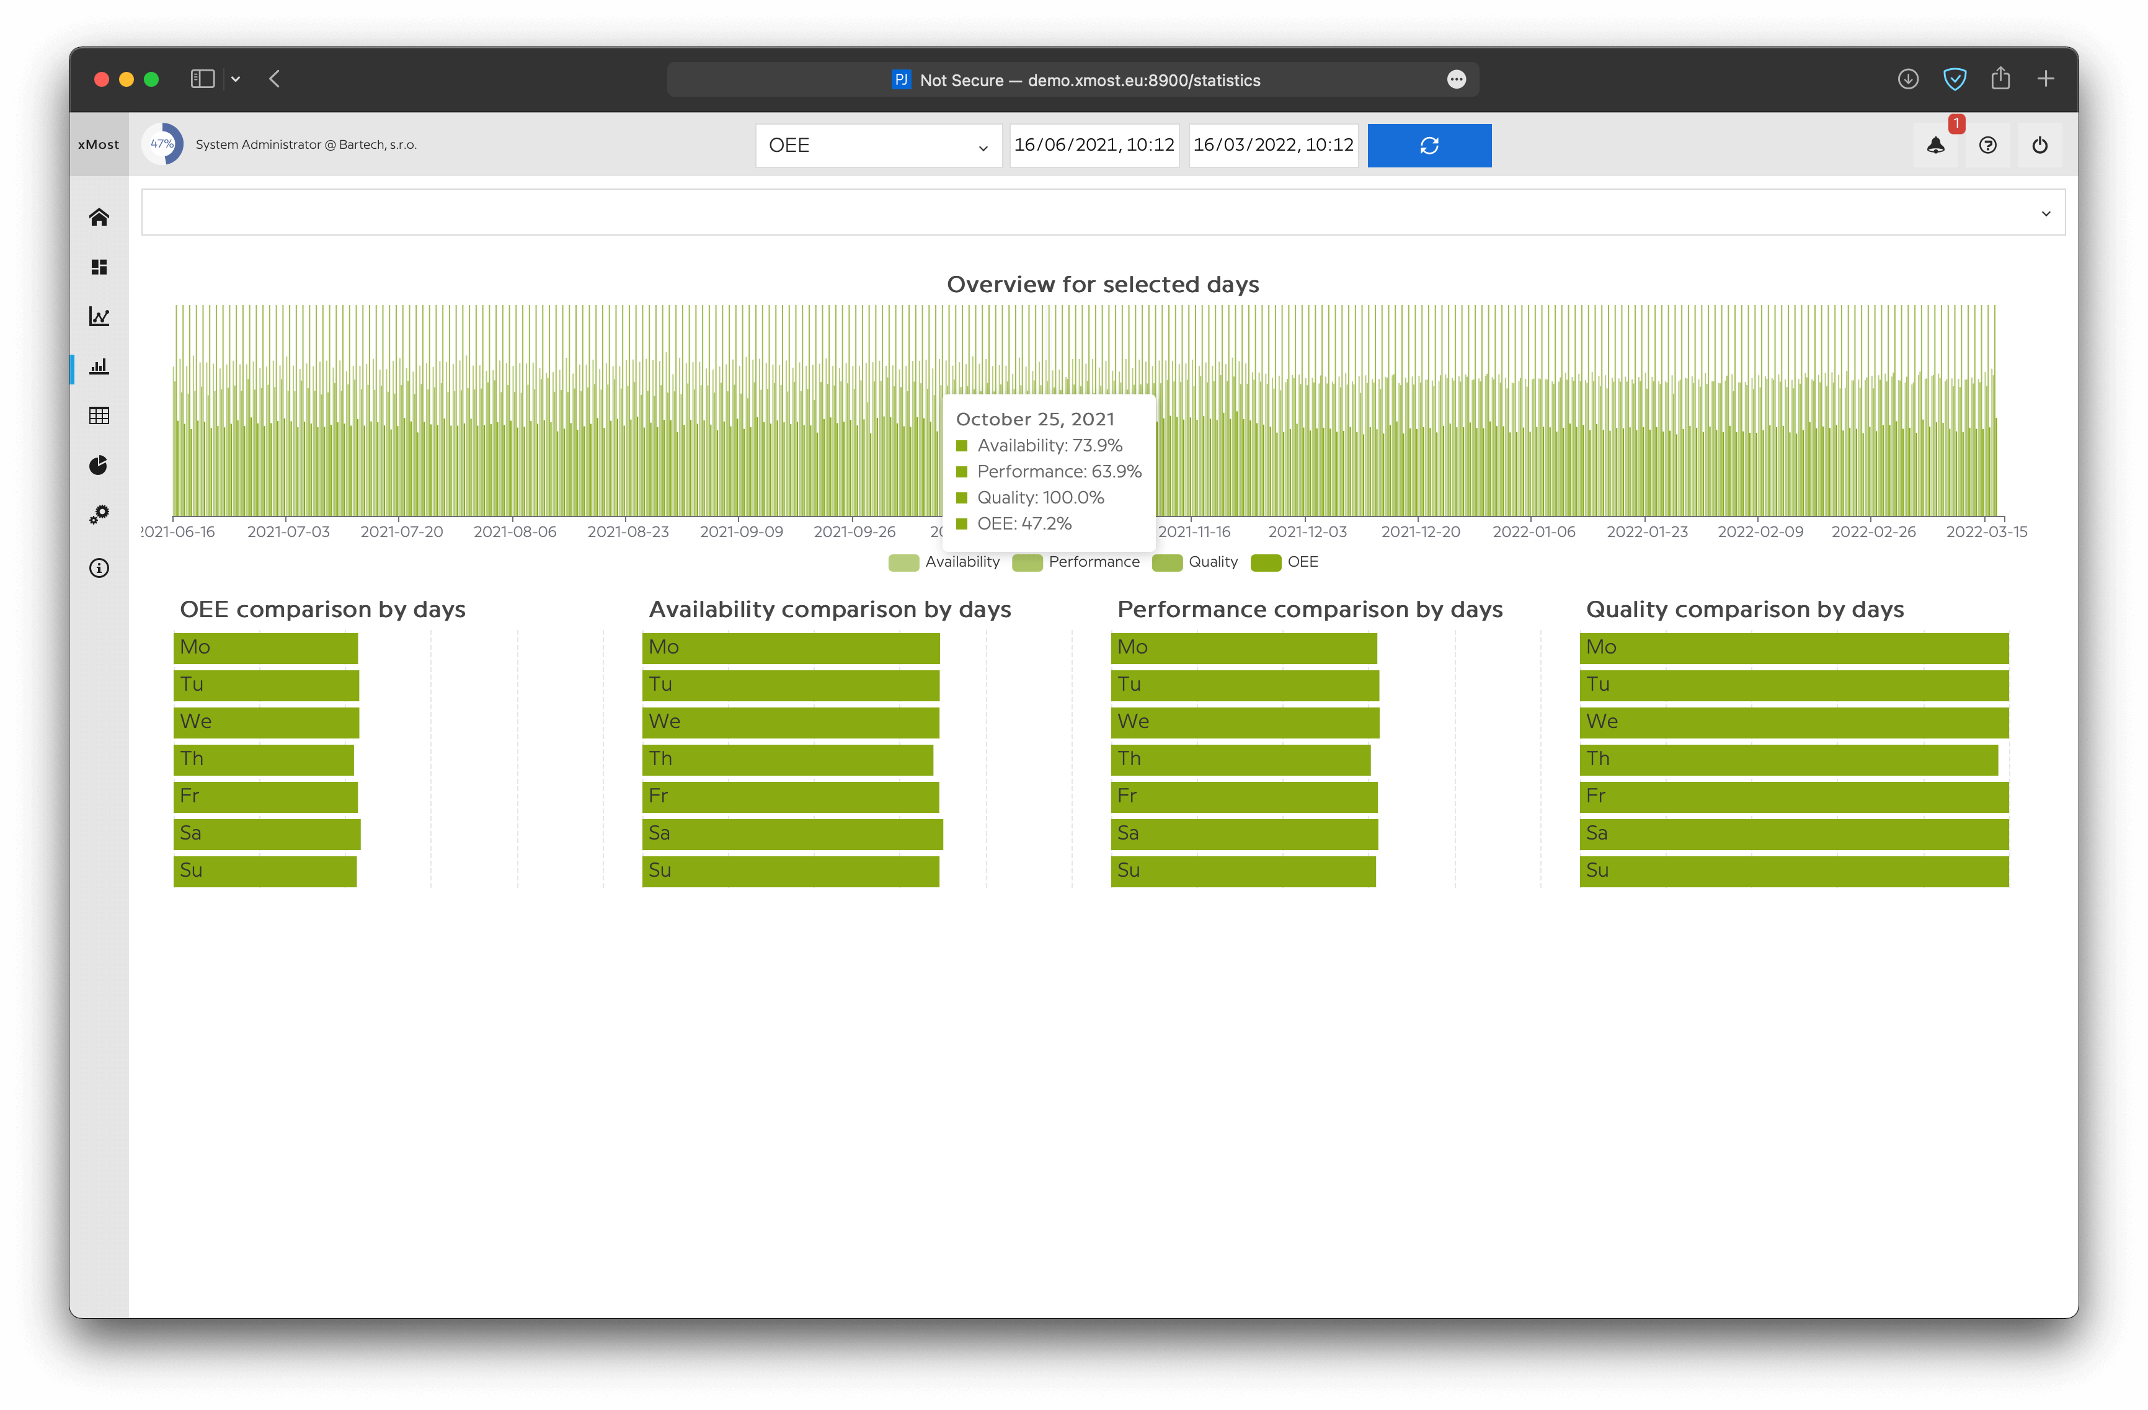2148x1410 pixels.
Task: Open the table grid sidebar icon
Action: click(99, 415)
